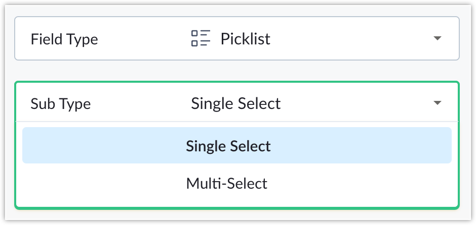Collapse the Sub Type dropdown arrow
This screenshot has width=476, height=225.
(x=437, y=103)
